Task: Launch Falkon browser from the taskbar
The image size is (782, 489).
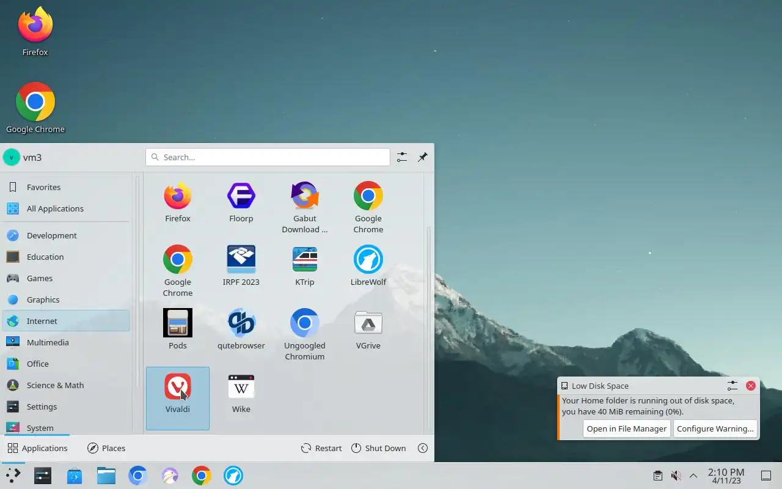Action: click(170, 475)
